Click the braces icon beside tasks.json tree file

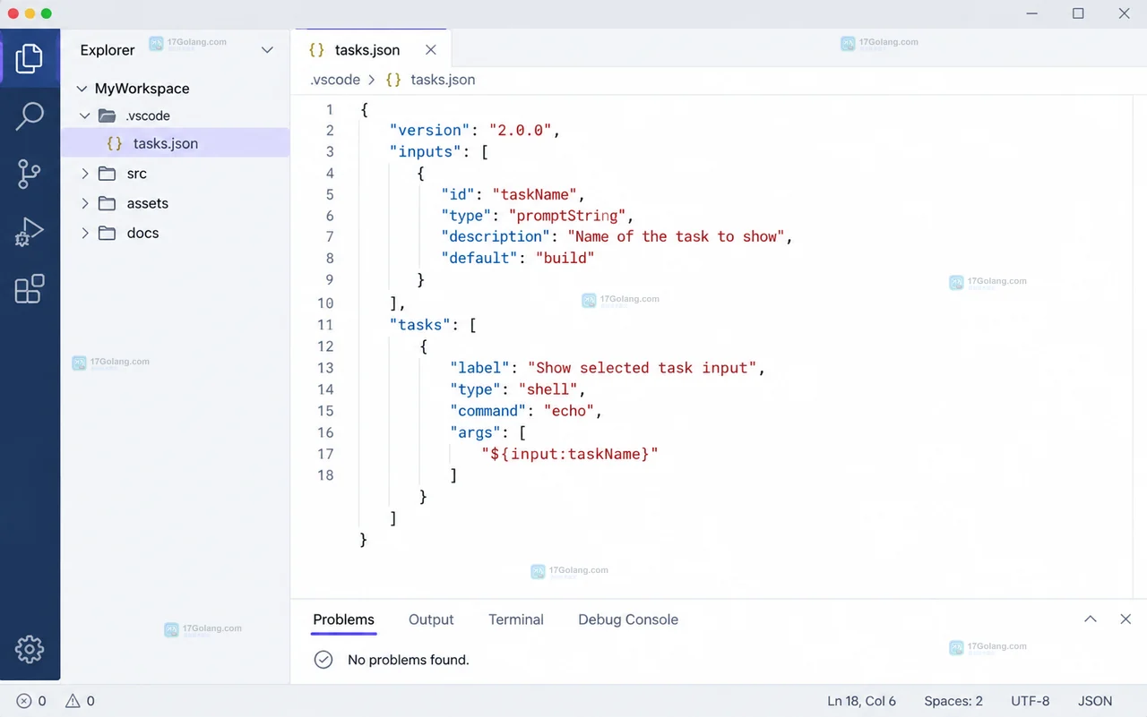pos(115,143)
